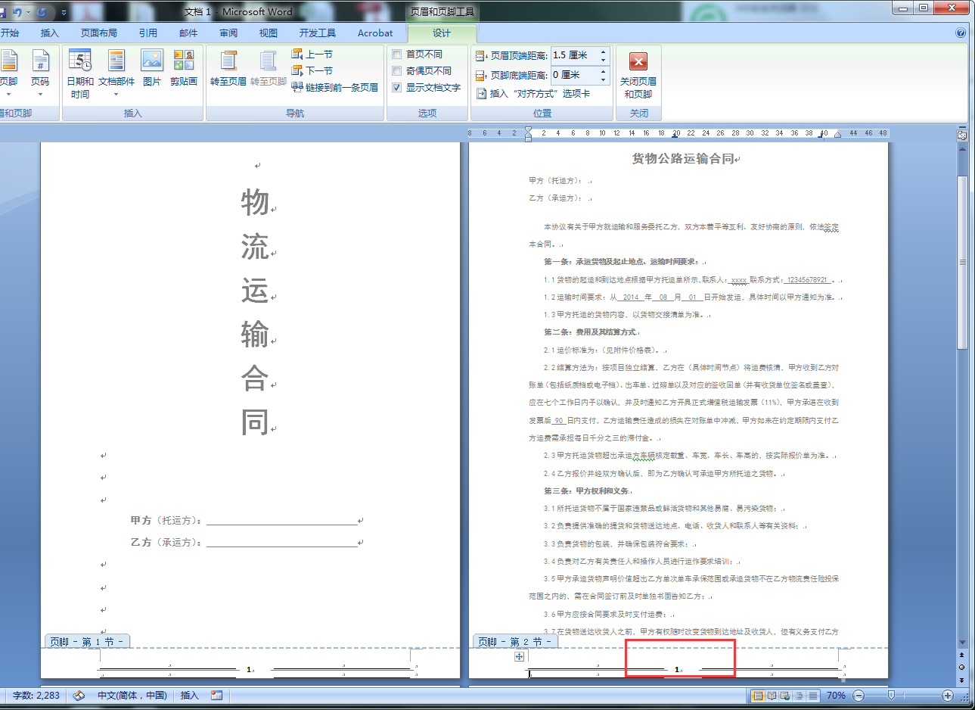The width and height of the screenshot is (975, 710).
Task: Open the Undo history dropdown arrow
Action: (x=28, y=12)
